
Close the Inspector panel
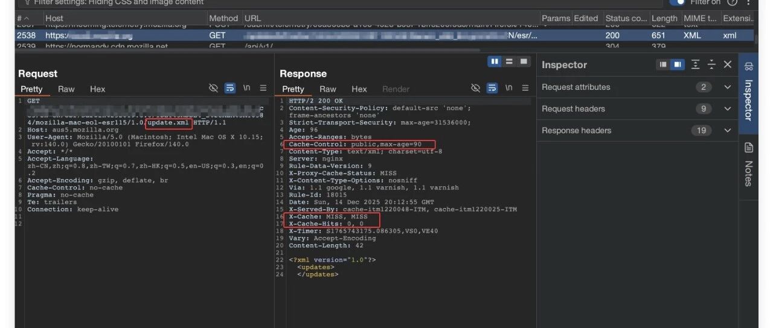pos(728,65)
